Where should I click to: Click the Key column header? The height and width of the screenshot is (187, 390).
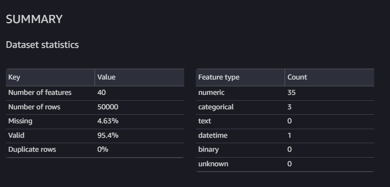(x=14, y=77)
